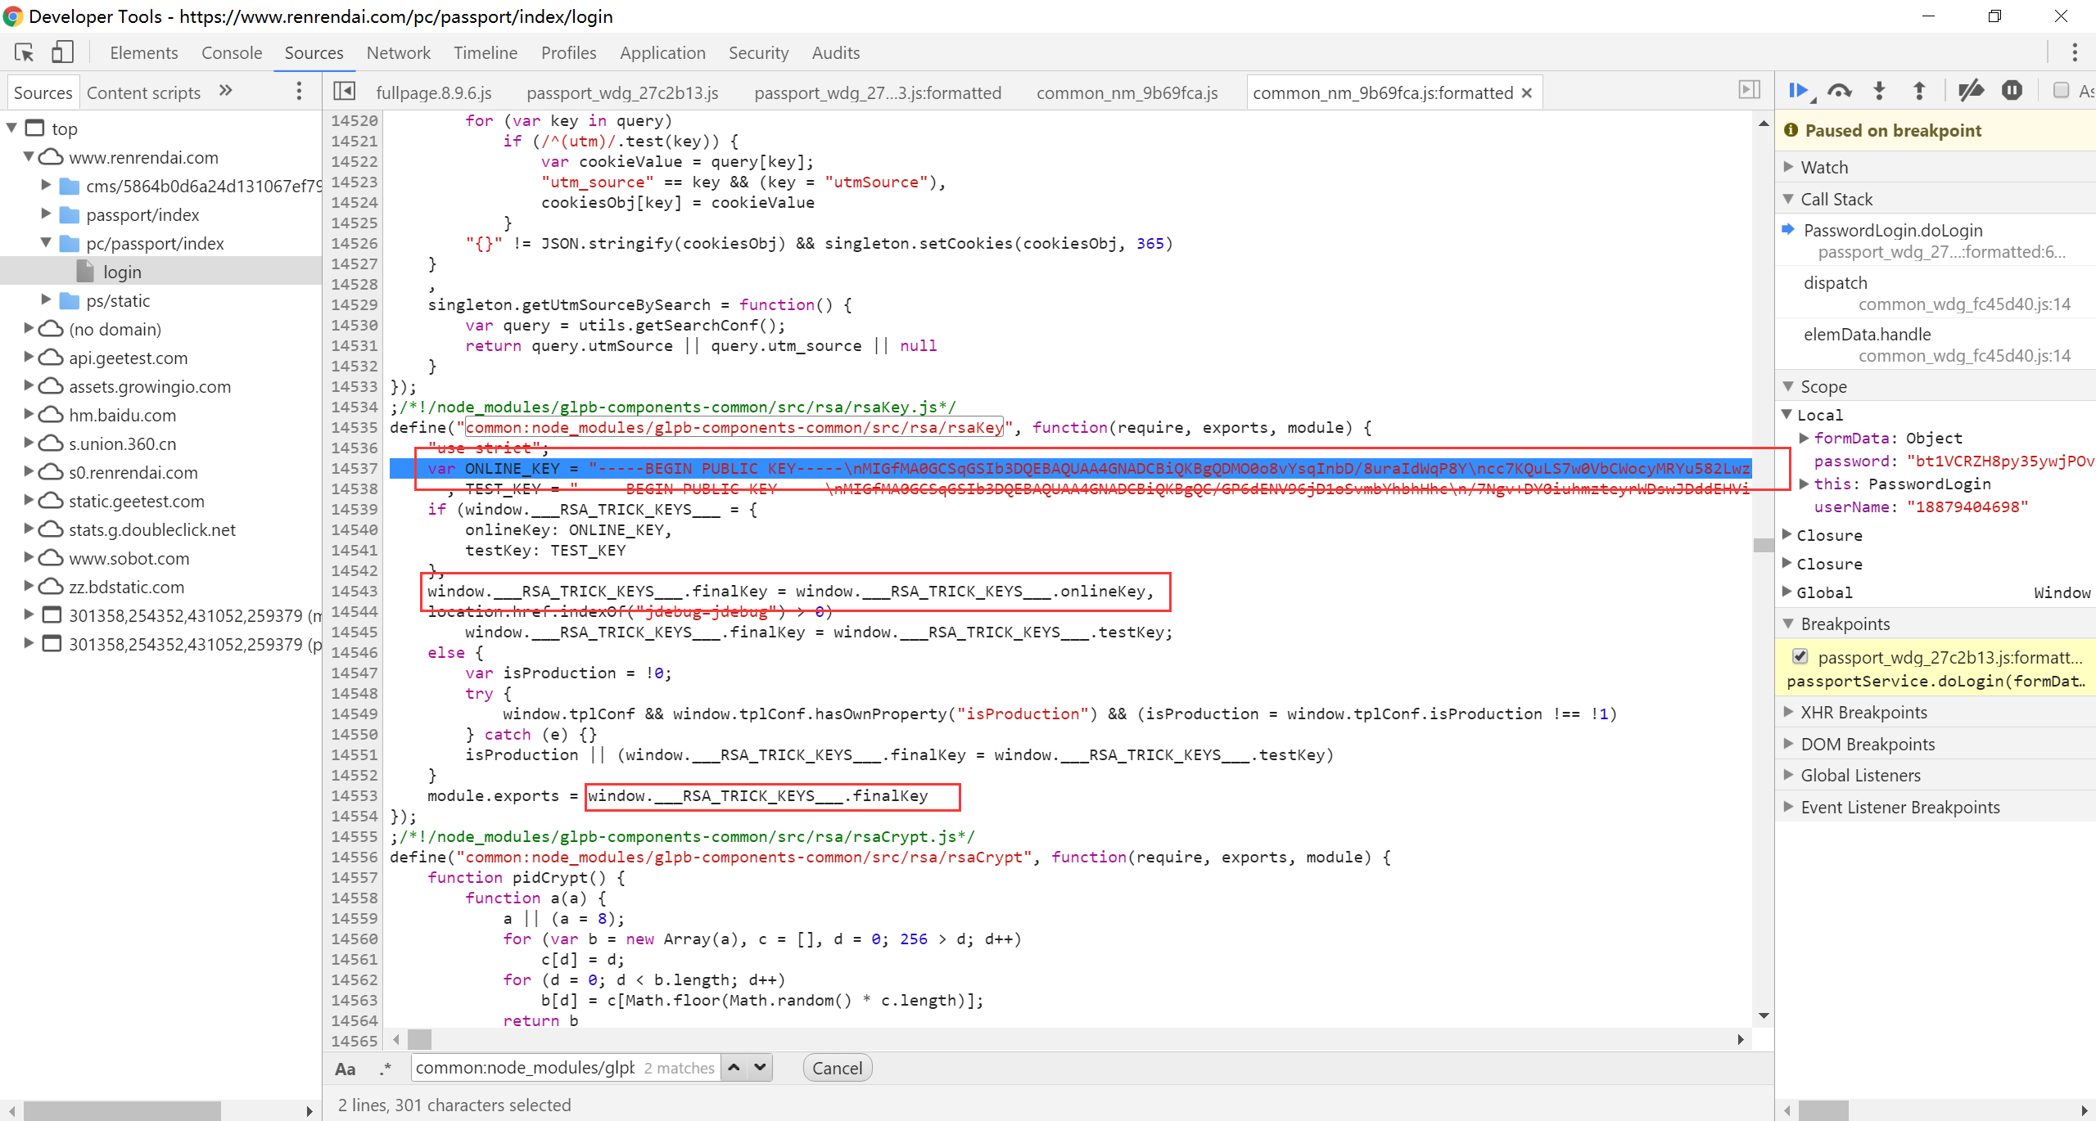Step over next function call
Image resolution: width=2096 pixels, height=1121 pixels.
[1839, 91]
